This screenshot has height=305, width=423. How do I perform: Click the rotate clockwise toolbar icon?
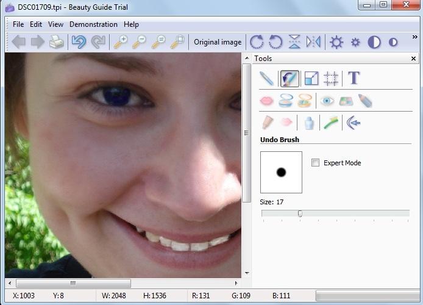click(257, 42)
